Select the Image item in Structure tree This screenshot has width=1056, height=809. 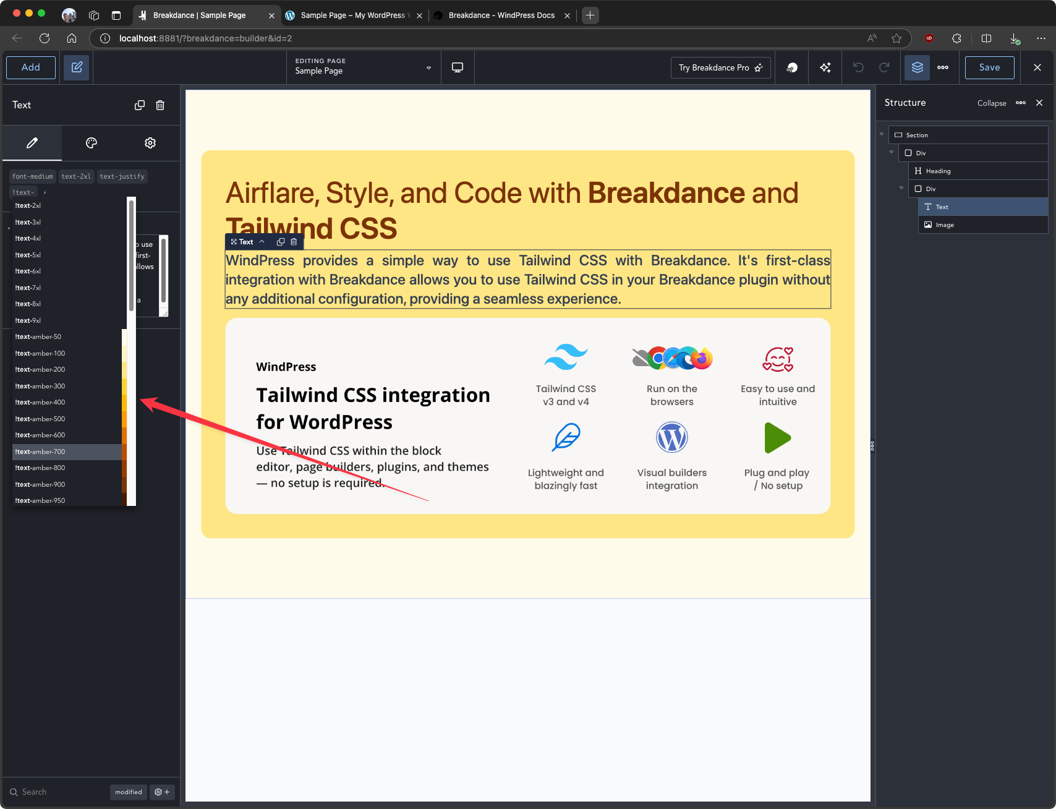point(944,225)
